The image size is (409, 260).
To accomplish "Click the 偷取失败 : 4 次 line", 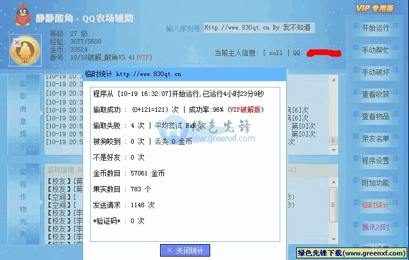I will pos(118,125).
